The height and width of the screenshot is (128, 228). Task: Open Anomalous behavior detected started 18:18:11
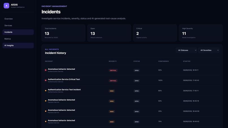tap(132, 70)
